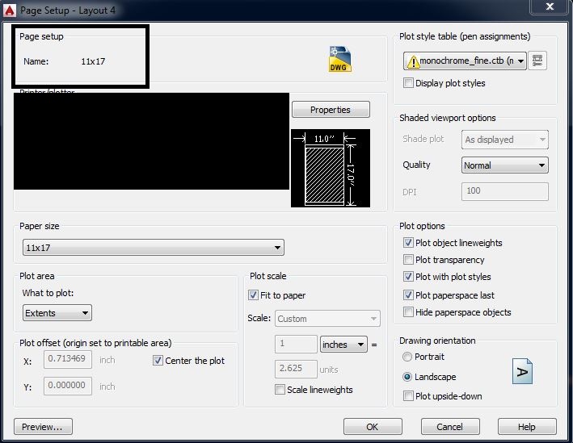
Task: Open the What to plot dropdown
Action: pos(57,313)
